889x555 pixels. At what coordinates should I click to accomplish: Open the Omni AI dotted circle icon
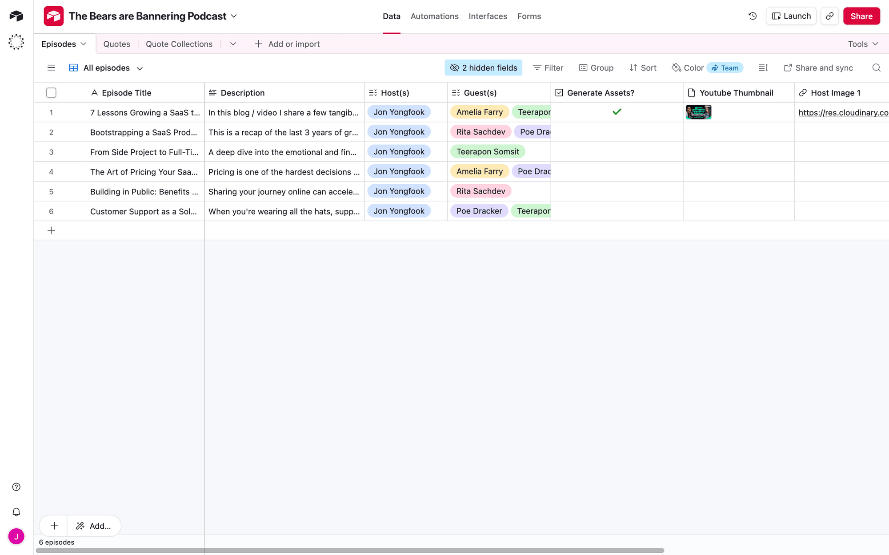[x=16, y=42]
